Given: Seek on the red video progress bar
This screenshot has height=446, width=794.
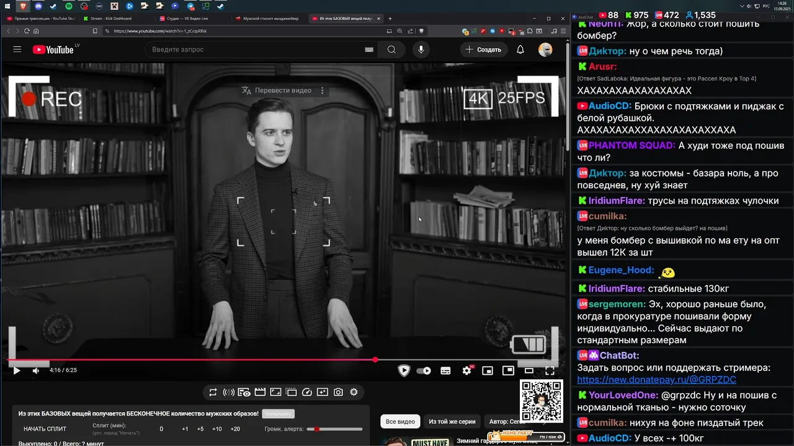Looking at the screenshot, I should (x=284, y=359).
